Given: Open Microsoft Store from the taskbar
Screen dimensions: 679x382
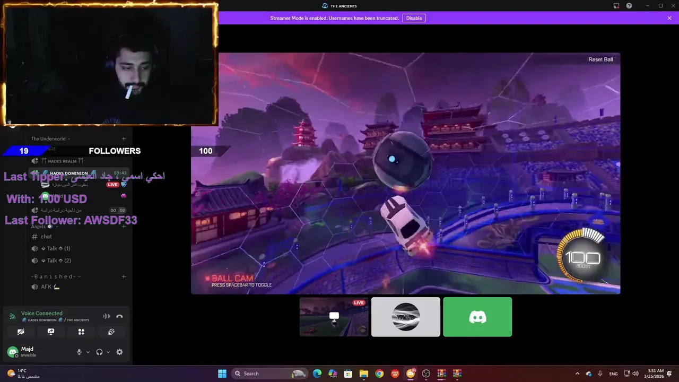Looking at the screenshot, I should click(x=348, y=374).
